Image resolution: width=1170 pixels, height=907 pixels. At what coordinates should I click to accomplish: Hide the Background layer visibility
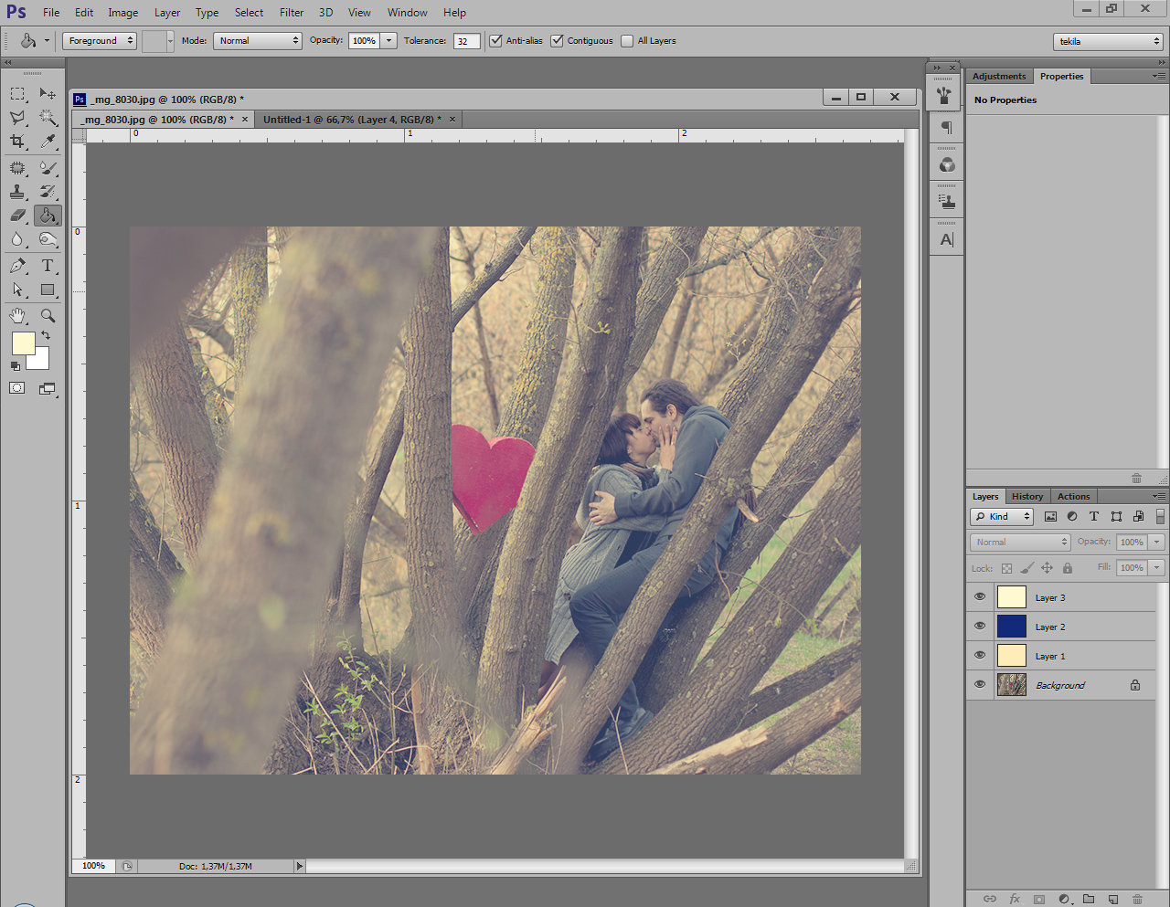[x=980, y=684]
